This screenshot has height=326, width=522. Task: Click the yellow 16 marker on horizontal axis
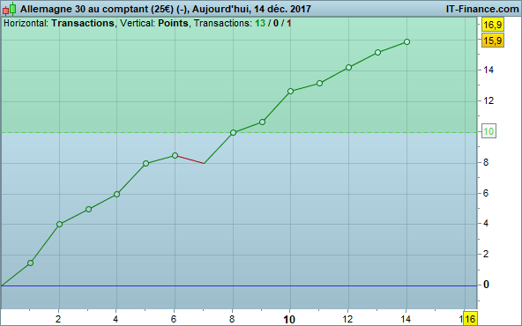(470, 319)
